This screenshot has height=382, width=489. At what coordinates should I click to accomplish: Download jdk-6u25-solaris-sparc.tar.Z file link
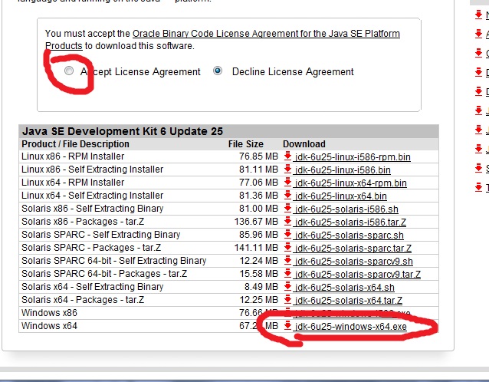pyautogui.click(x=353, y=249)
